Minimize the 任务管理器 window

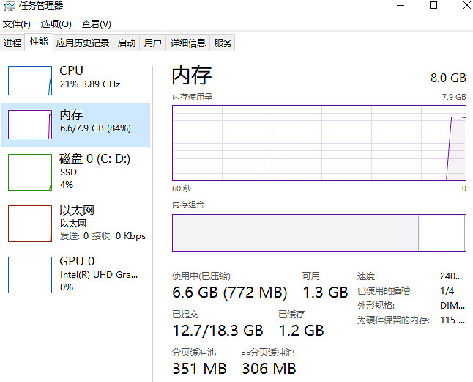(x=401, y=6)
